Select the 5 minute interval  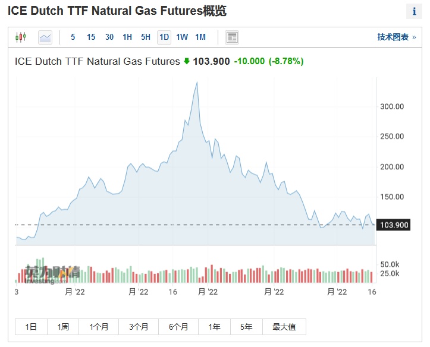[73, 37]
